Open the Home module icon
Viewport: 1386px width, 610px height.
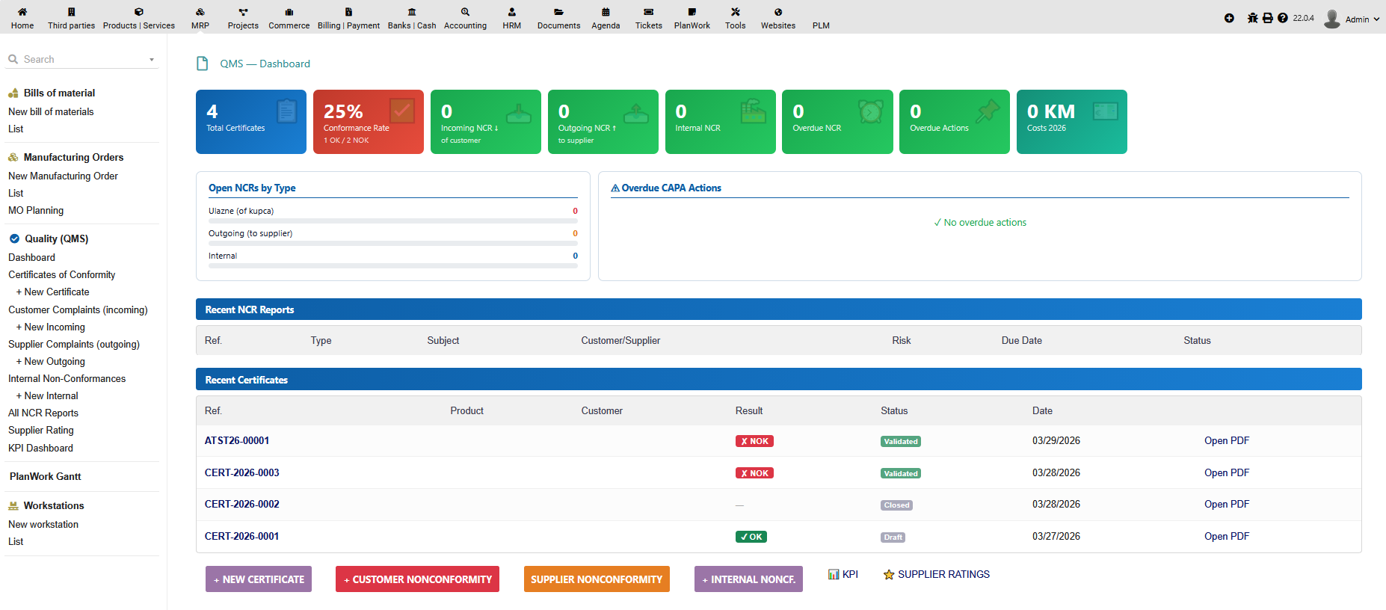click(22, 12)
